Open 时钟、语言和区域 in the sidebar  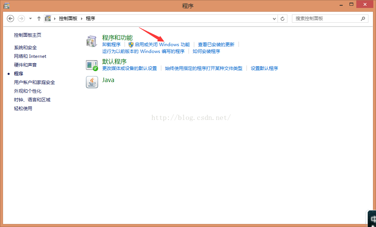tap(32, 100)
